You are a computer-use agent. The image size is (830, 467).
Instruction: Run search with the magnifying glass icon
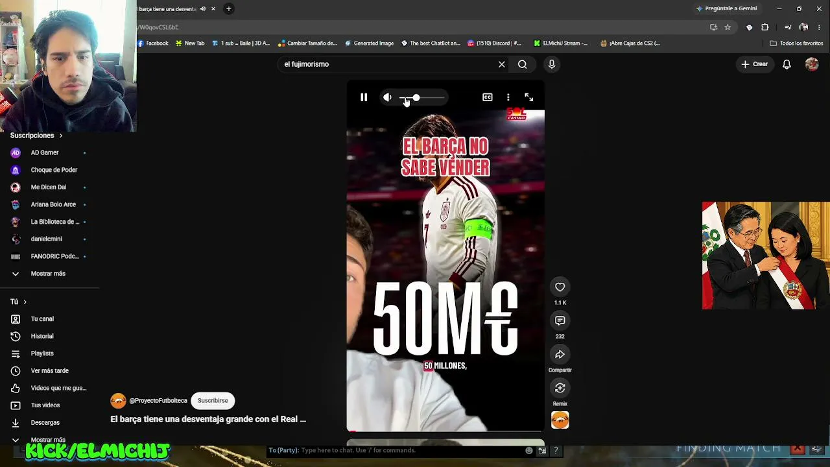pos(523,64)
